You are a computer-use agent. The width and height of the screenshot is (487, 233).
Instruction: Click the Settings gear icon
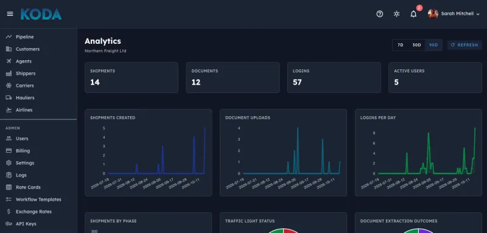(x=9, y=163)
